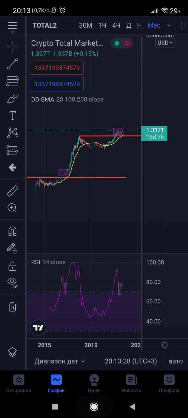
Task: Activate the zoom in tool
Action: click(12, 208)
